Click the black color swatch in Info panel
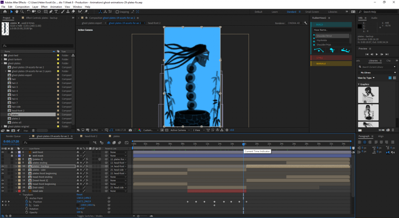The height and width of the screenshot is (218, 399). click(359, 26)
